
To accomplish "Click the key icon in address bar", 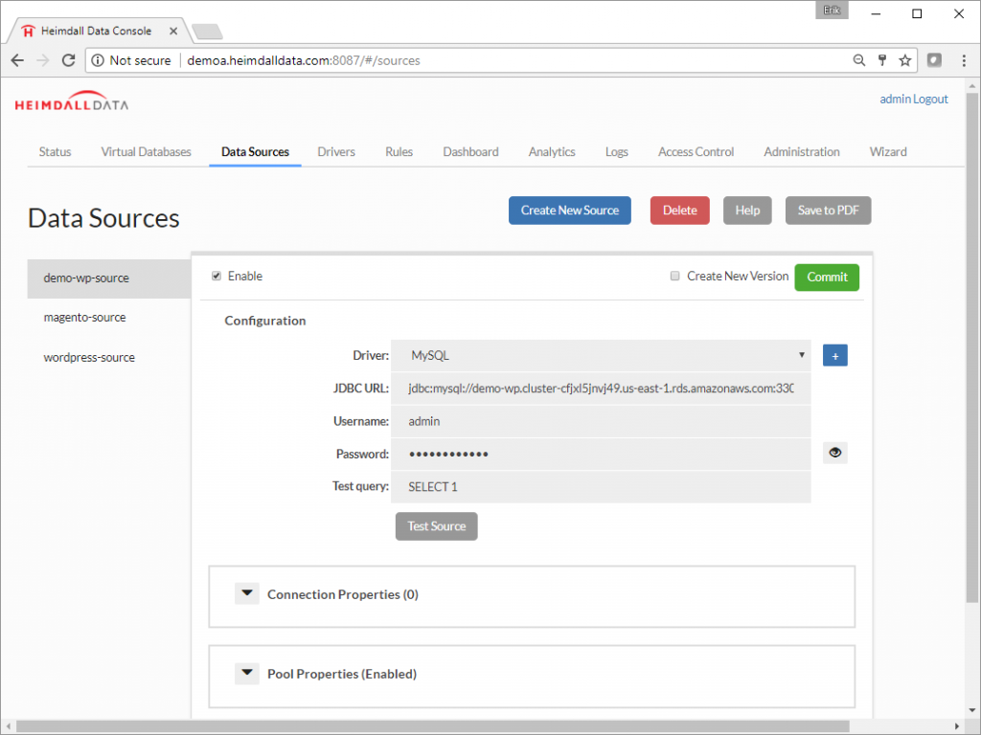I will coord(882,60).
